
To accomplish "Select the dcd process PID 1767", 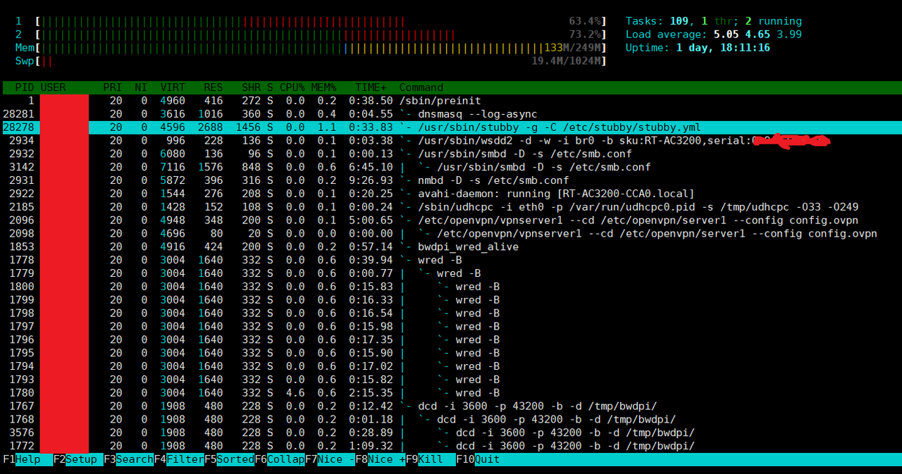I will coord(451,406).
